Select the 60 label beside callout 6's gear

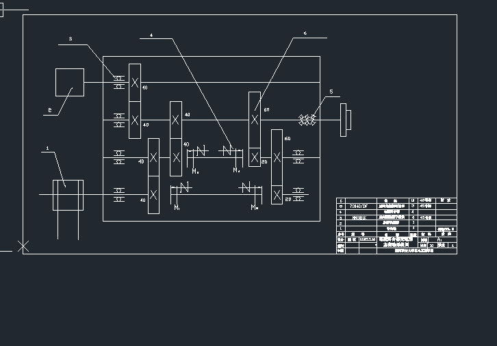pos(266,110)
